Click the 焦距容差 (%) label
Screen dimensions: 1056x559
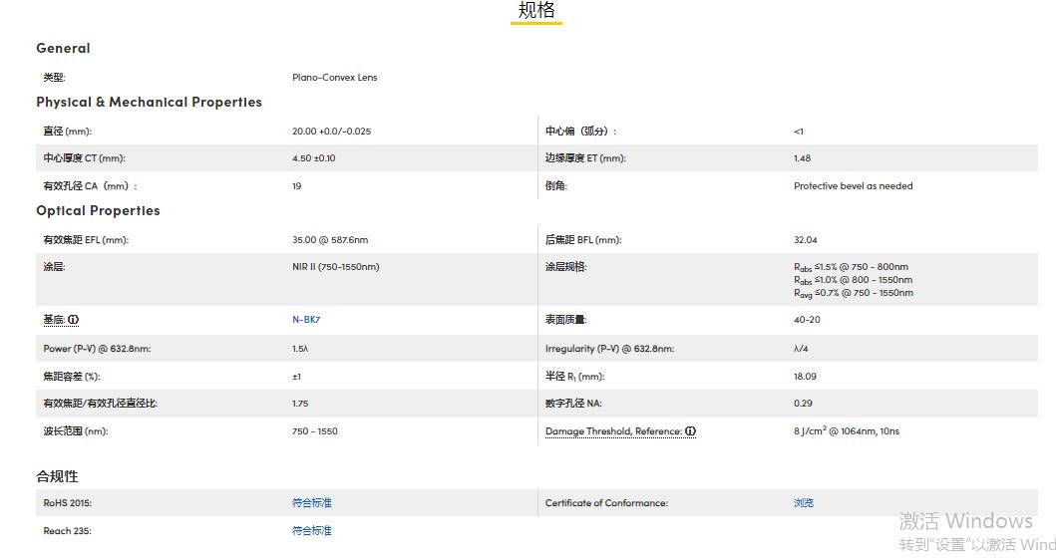pyautogui.click(x=72, y=377)
